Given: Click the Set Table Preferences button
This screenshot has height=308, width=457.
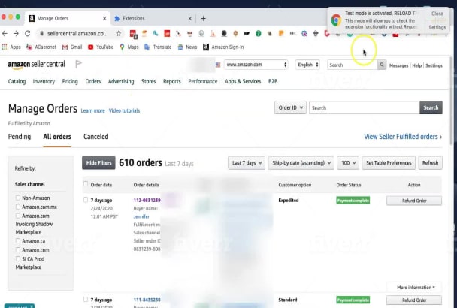Looking at the screenshot, I should coord(389,163).
